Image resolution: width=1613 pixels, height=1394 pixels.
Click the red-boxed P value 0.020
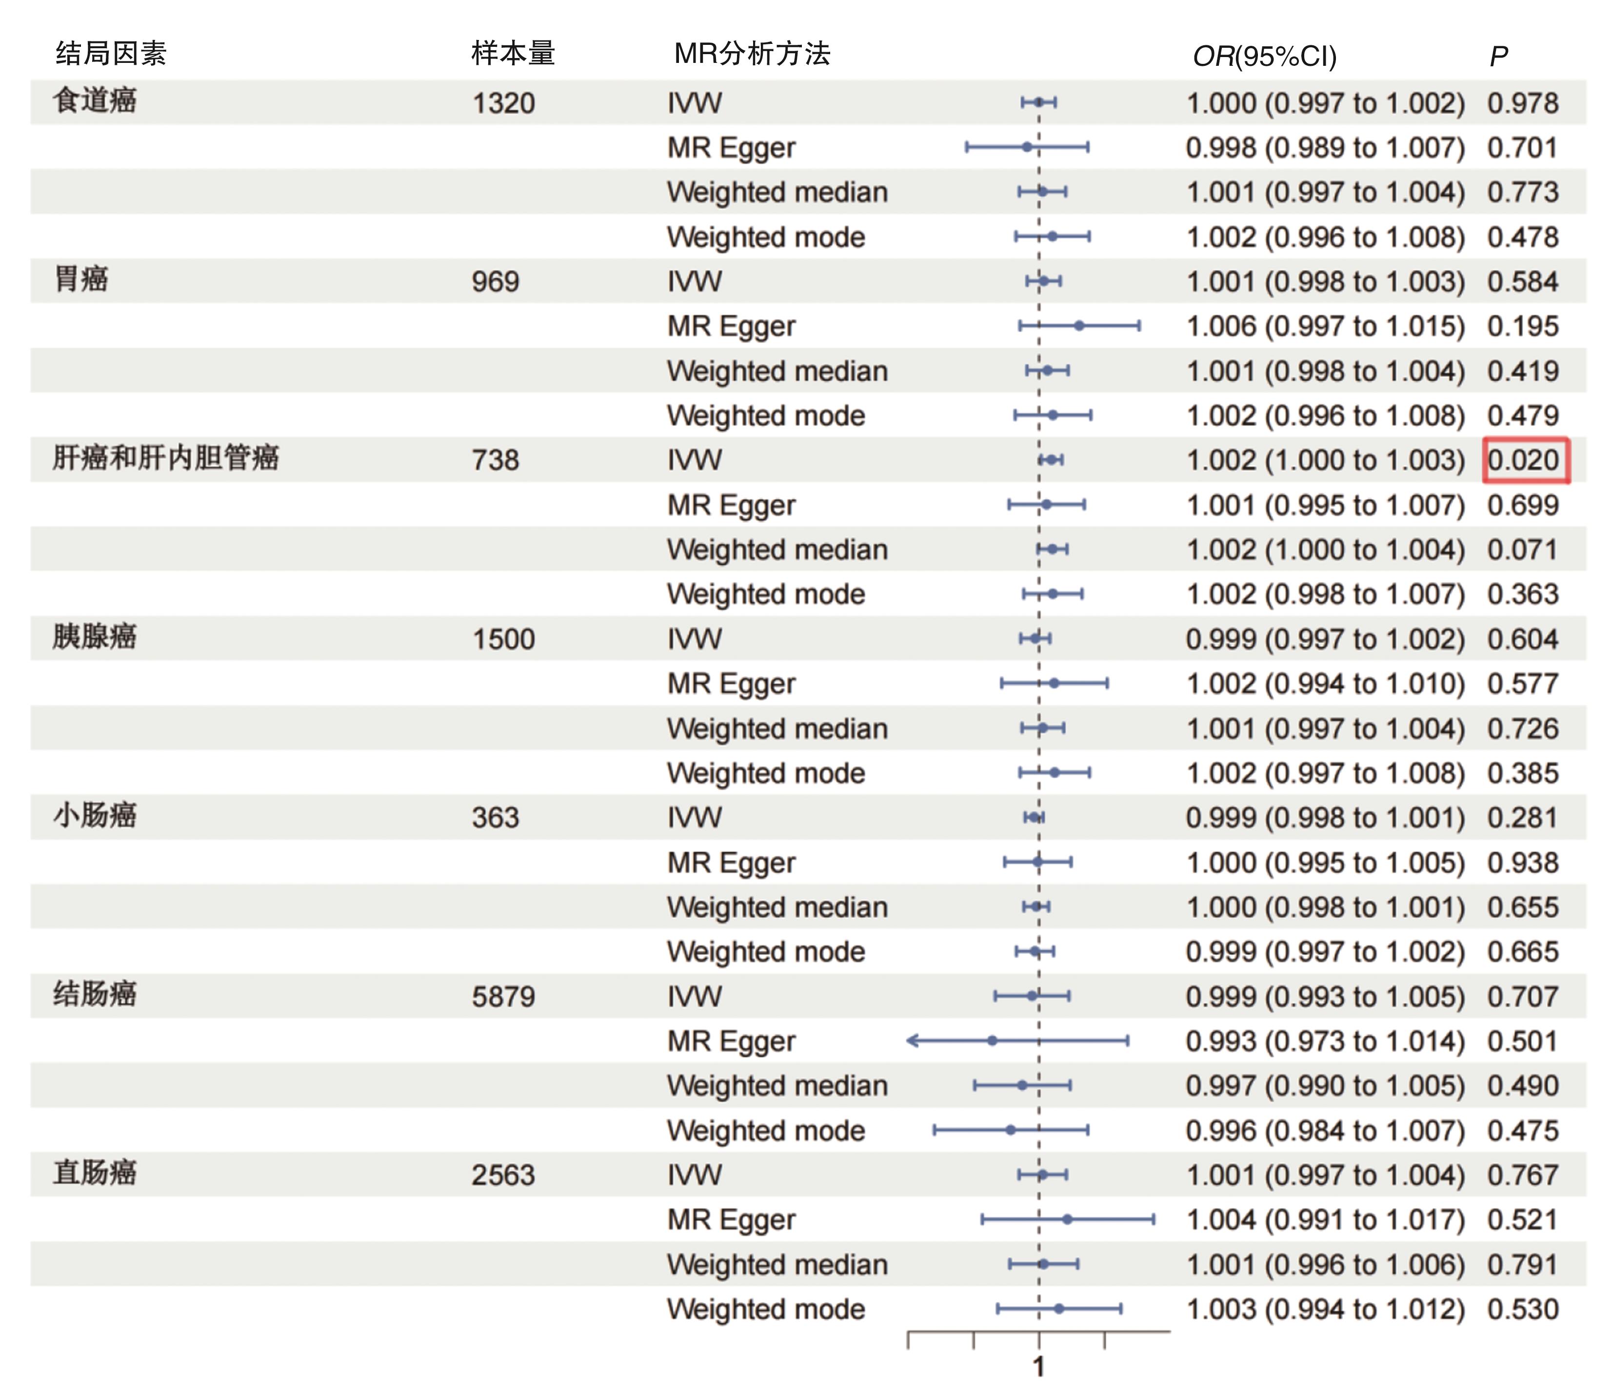click(1524, 460)
